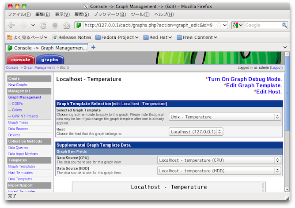
Task: Click the Cacti site icon in the URL bar
Action: [79, 26]
